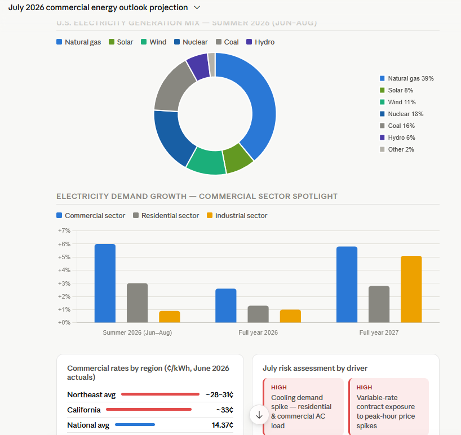461x435 pixels.
Task: Click '14.37¢' National avg value
Action: [x=223, y=425]
